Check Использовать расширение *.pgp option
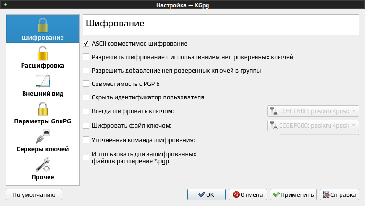This screenshot has height=206, width=365. (86, 157)
